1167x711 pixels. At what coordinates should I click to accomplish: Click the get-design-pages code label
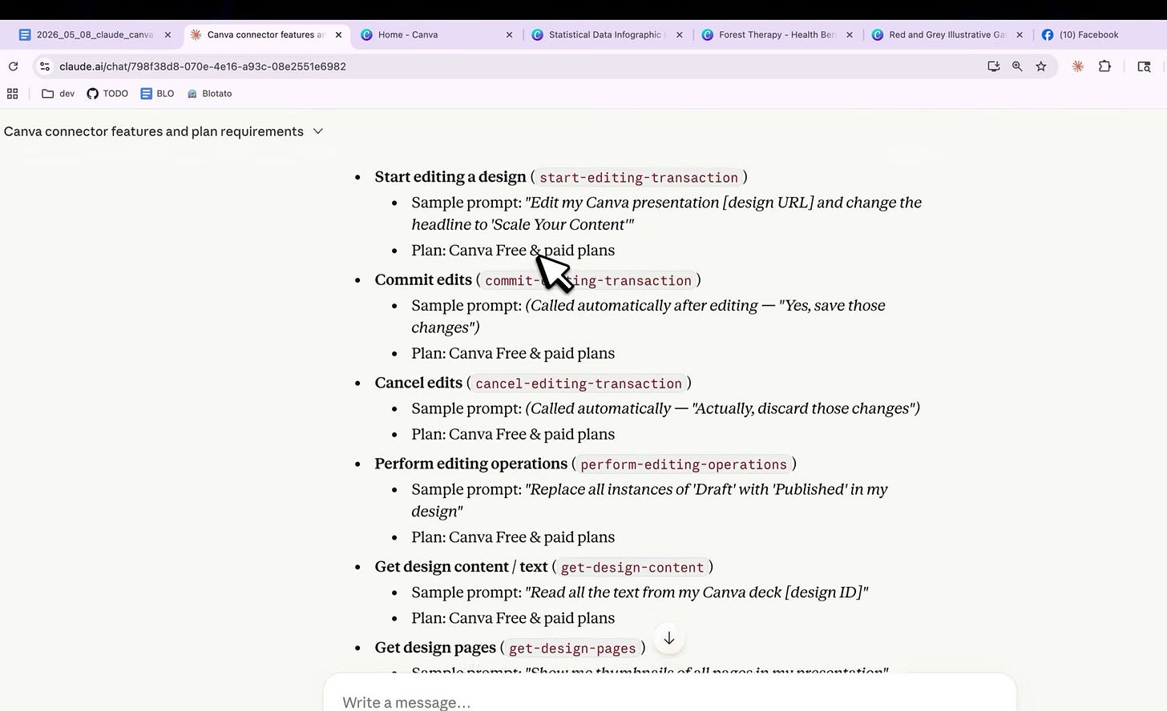(x=572, y=649)
